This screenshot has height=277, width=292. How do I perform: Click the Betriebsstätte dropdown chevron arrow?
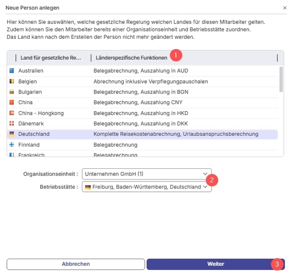pyautogui.click(x=205, y=187)
